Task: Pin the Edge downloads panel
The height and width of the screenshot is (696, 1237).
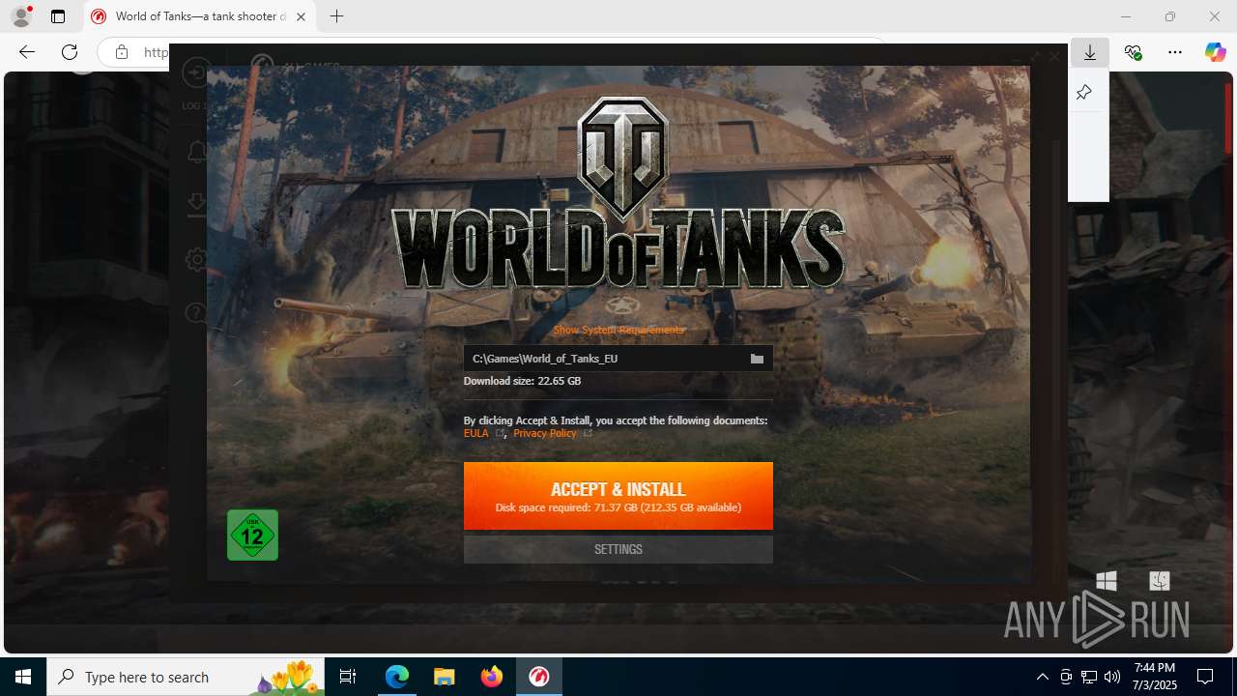Action: point(1084,93)
